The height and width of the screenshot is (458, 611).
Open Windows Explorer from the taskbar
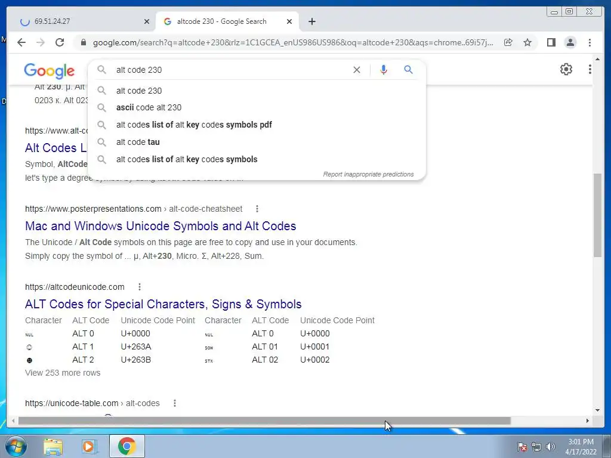point(53,446)
